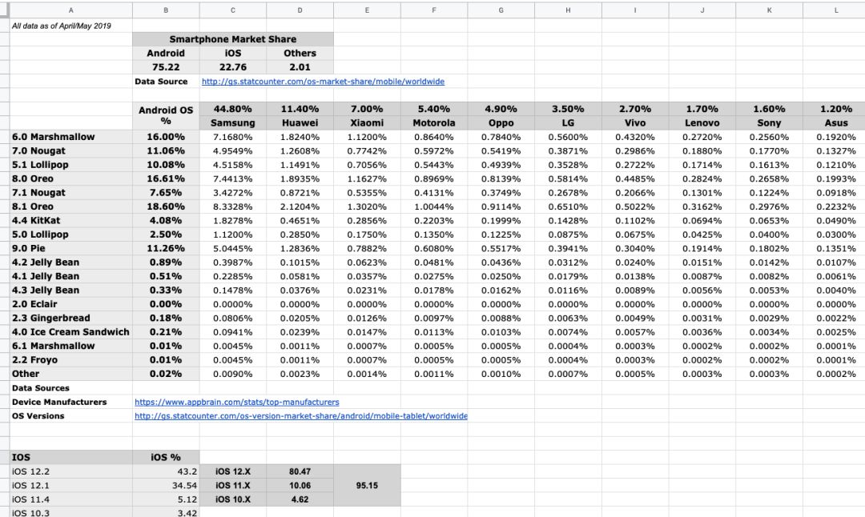Select the Smartphone Market Share header cell
The height and width of the screenshot is (517, 865).
tap(233, 39)
